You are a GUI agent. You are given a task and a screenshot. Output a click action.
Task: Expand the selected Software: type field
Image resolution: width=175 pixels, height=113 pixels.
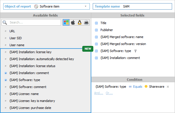(96, 51)
